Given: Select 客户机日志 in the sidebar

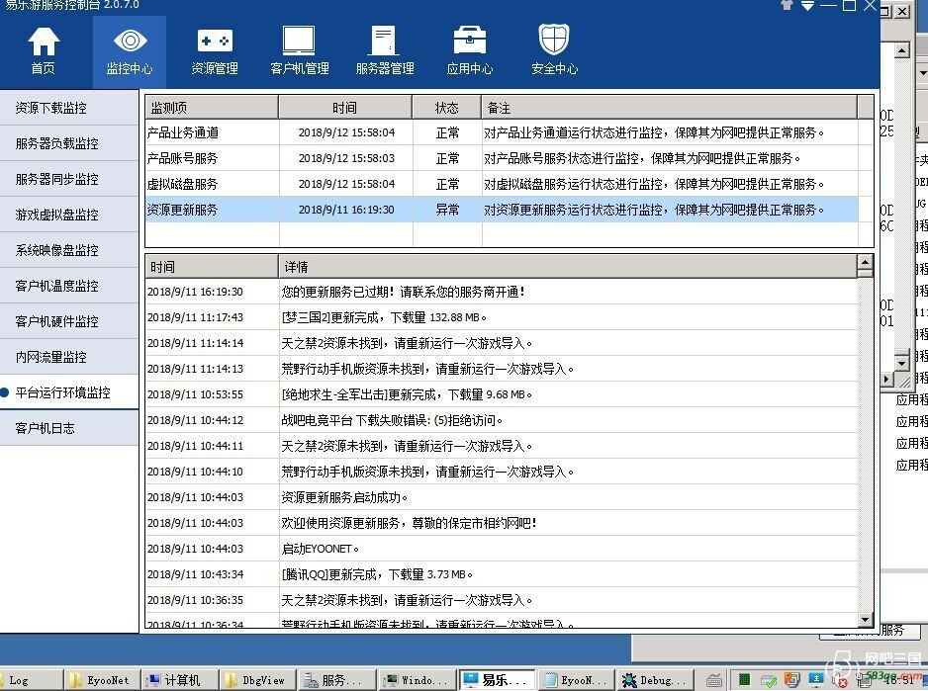Looking at the screenshot, I should [69, 427].
